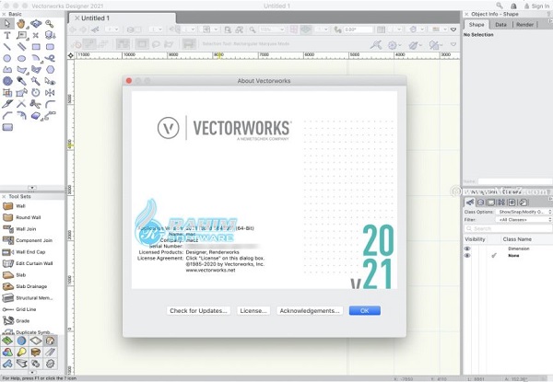
Task: Select the Circle tool
Action: point(7,58)
